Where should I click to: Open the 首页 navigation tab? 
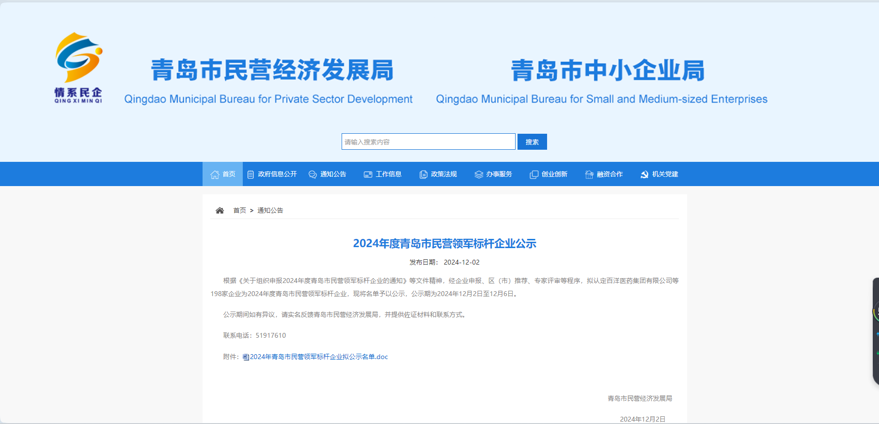click(x=222, y=174)
